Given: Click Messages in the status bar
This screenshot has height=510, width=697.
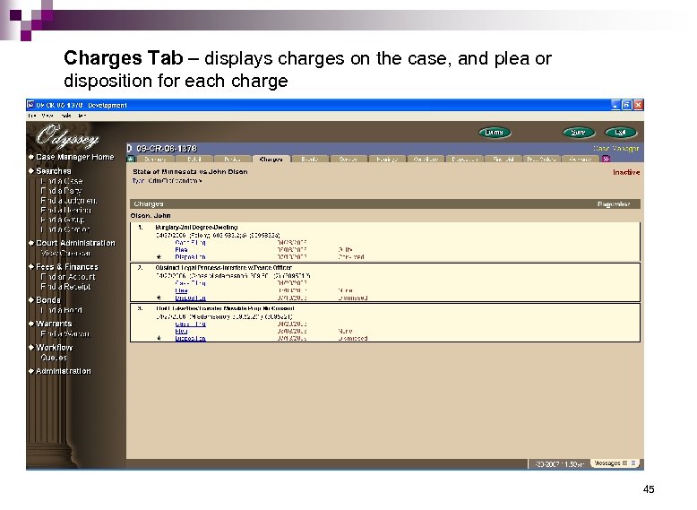Looking at the screenshot, I should [607, 462].
